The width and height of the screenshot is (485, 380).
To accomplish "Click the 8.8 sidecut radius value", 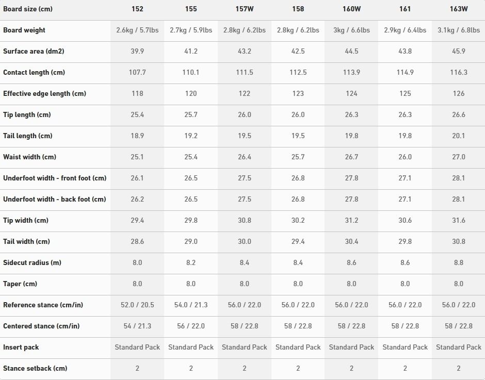I will click(x=459, y=262).
